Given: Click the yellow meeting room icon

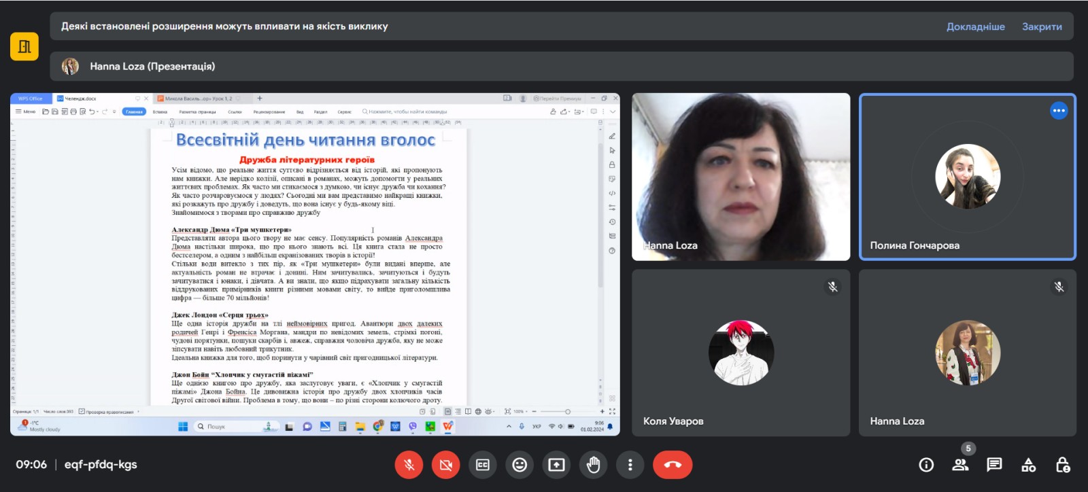Looking at the screenshot, I should [24, 46].
